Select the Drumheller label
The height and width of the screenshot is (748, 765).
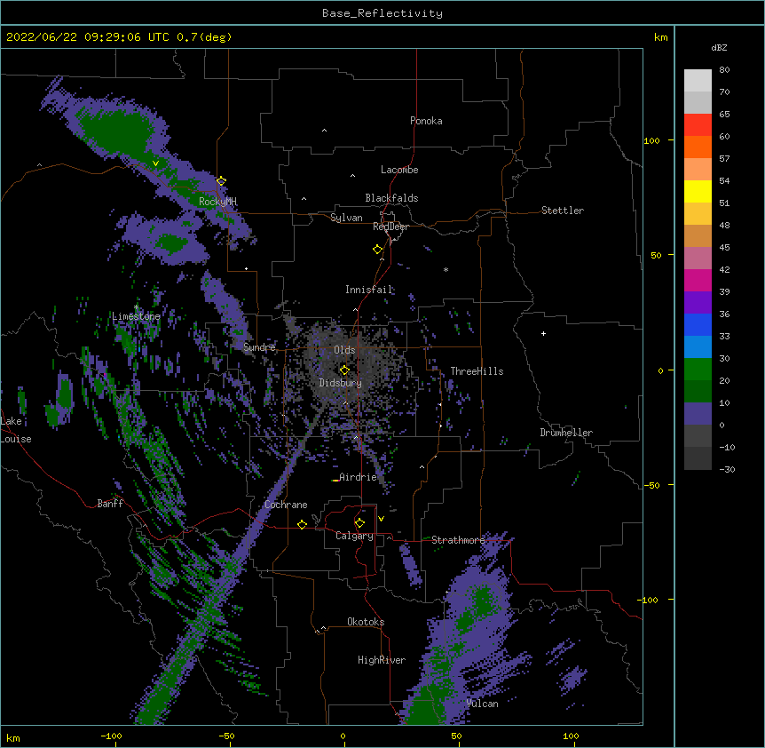(566, 433)
